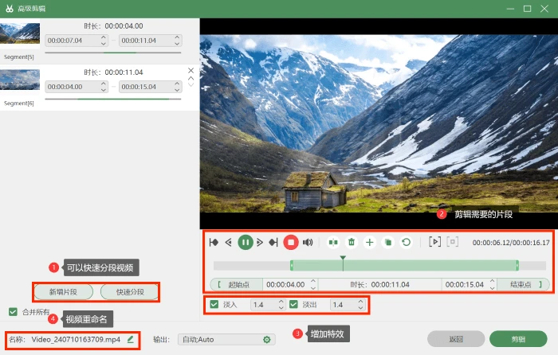Add a segment with the plus icon
558x355 pixels.
pyautogui.click(x=369, y=242)
